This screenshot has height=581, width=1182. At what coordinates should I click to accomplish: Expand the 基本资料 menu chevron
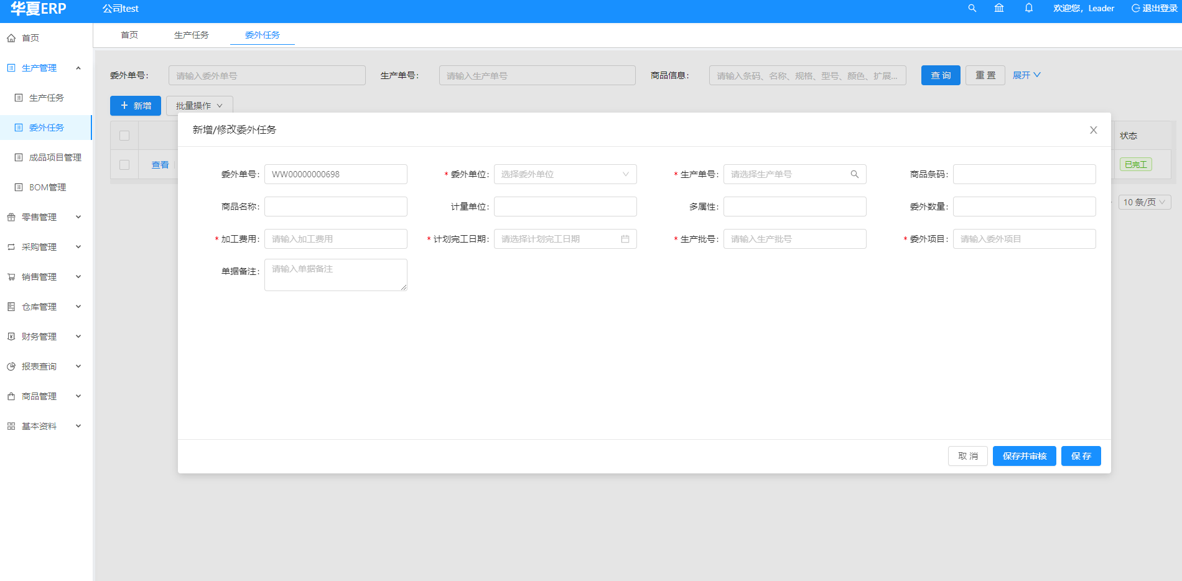point(78,426)
